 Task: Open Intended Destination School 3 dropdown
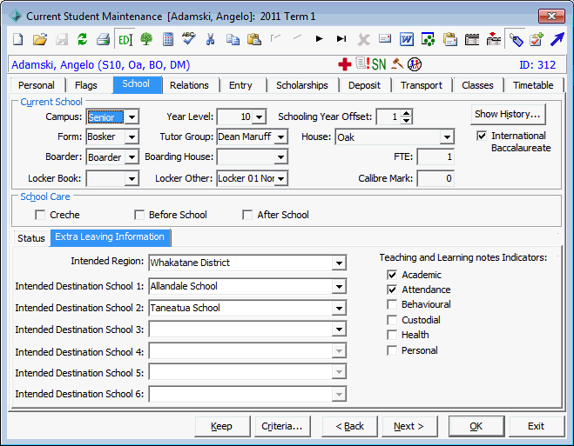click(x=339, y=330)
